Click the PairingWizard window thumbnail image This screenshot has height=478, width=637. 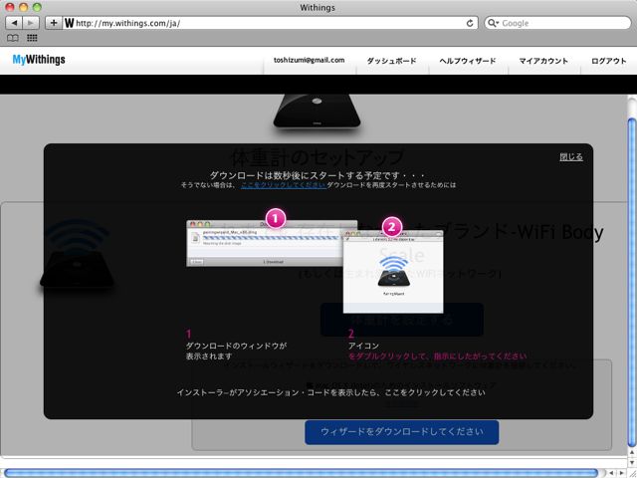coord(393,272)
